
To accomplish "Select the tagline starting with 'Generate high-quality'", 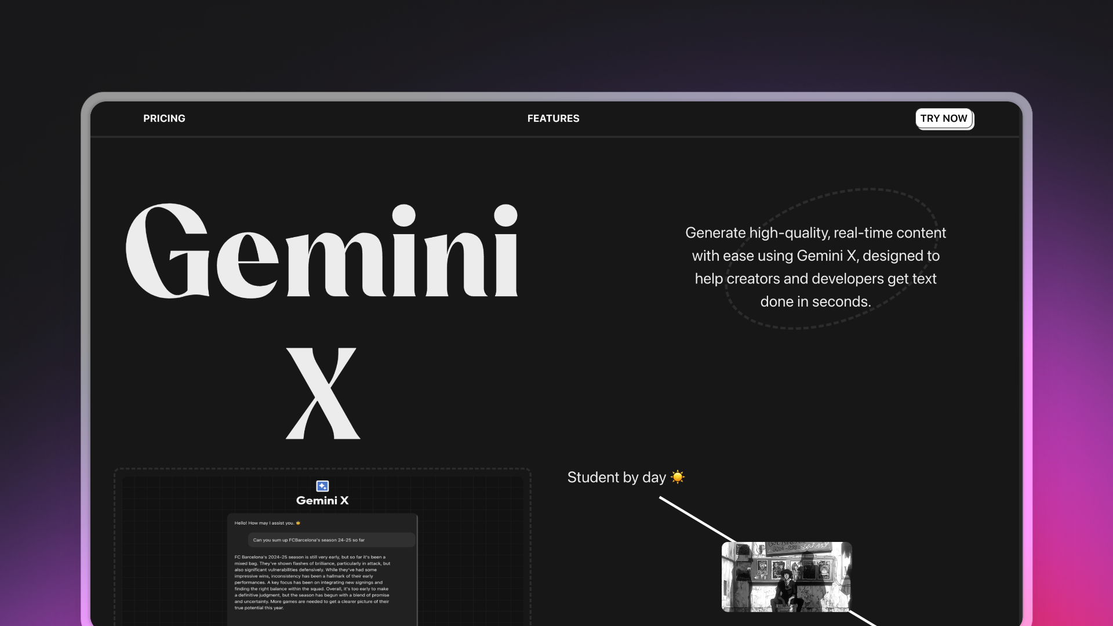I will point(815,267).
